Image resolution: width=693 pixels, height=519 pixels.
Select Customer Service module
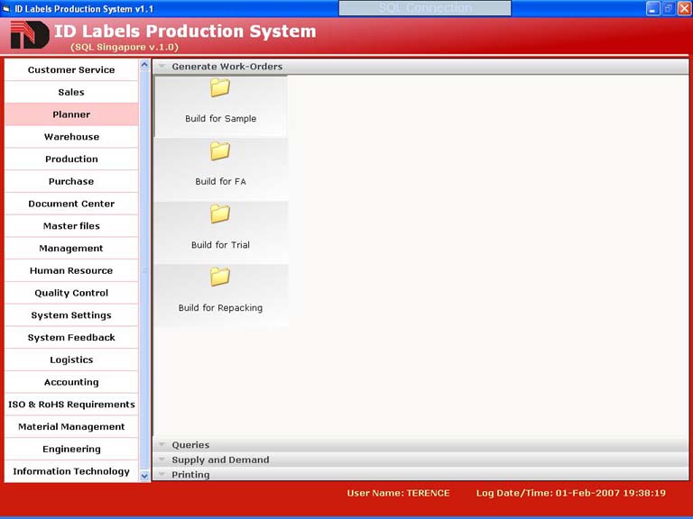(x=71, y=70)
